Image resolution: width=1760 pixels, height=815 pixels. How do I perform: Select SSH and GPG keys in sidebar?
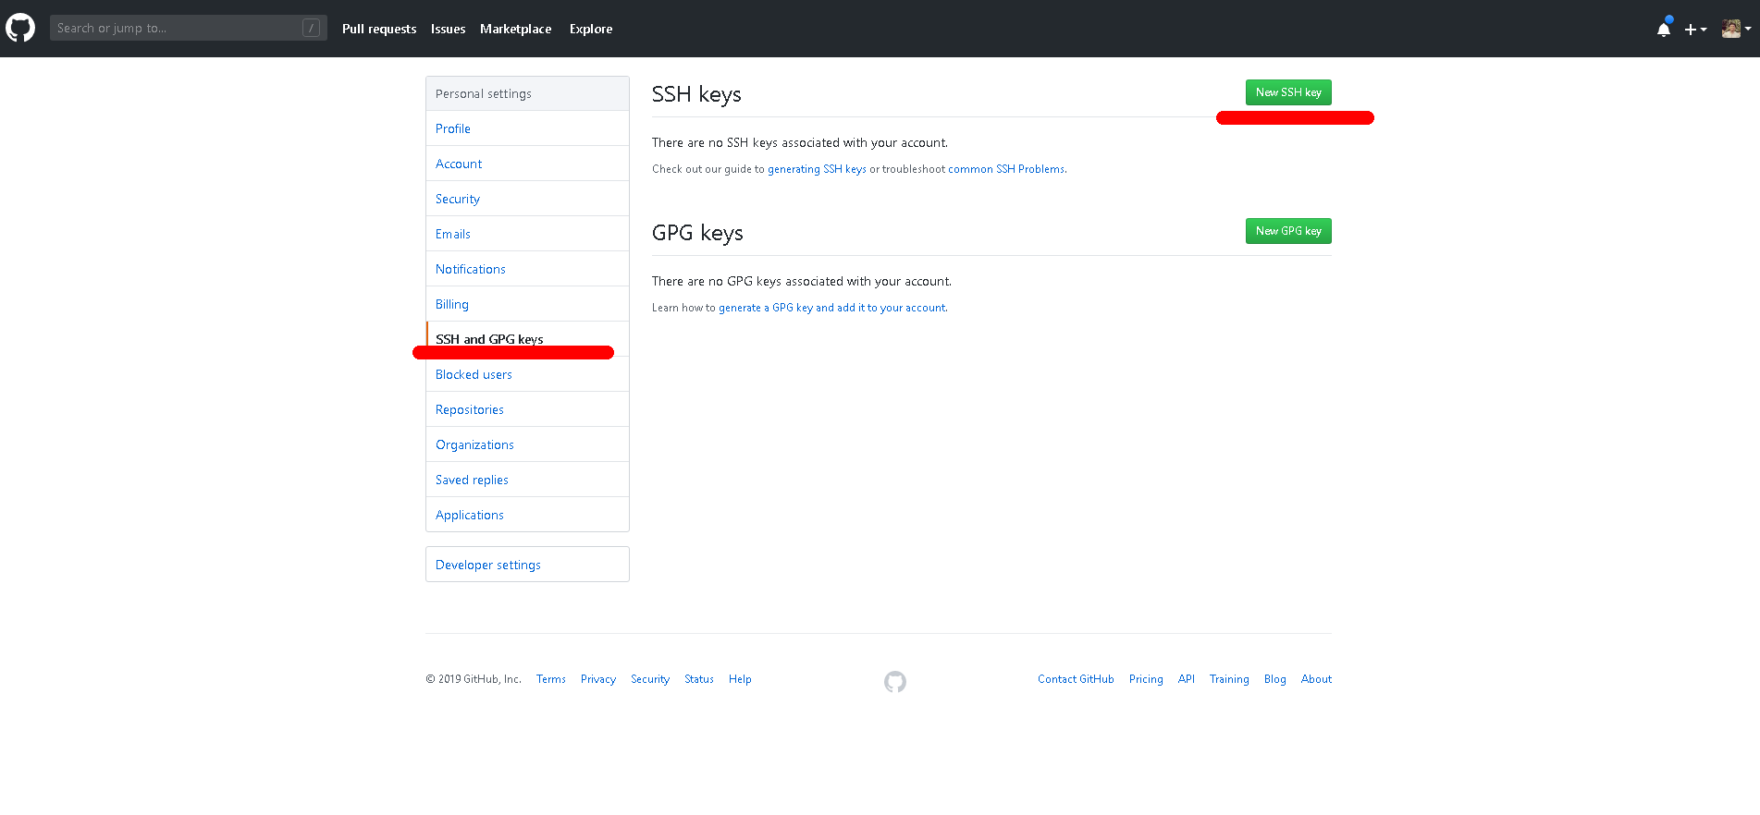point(527,339)
